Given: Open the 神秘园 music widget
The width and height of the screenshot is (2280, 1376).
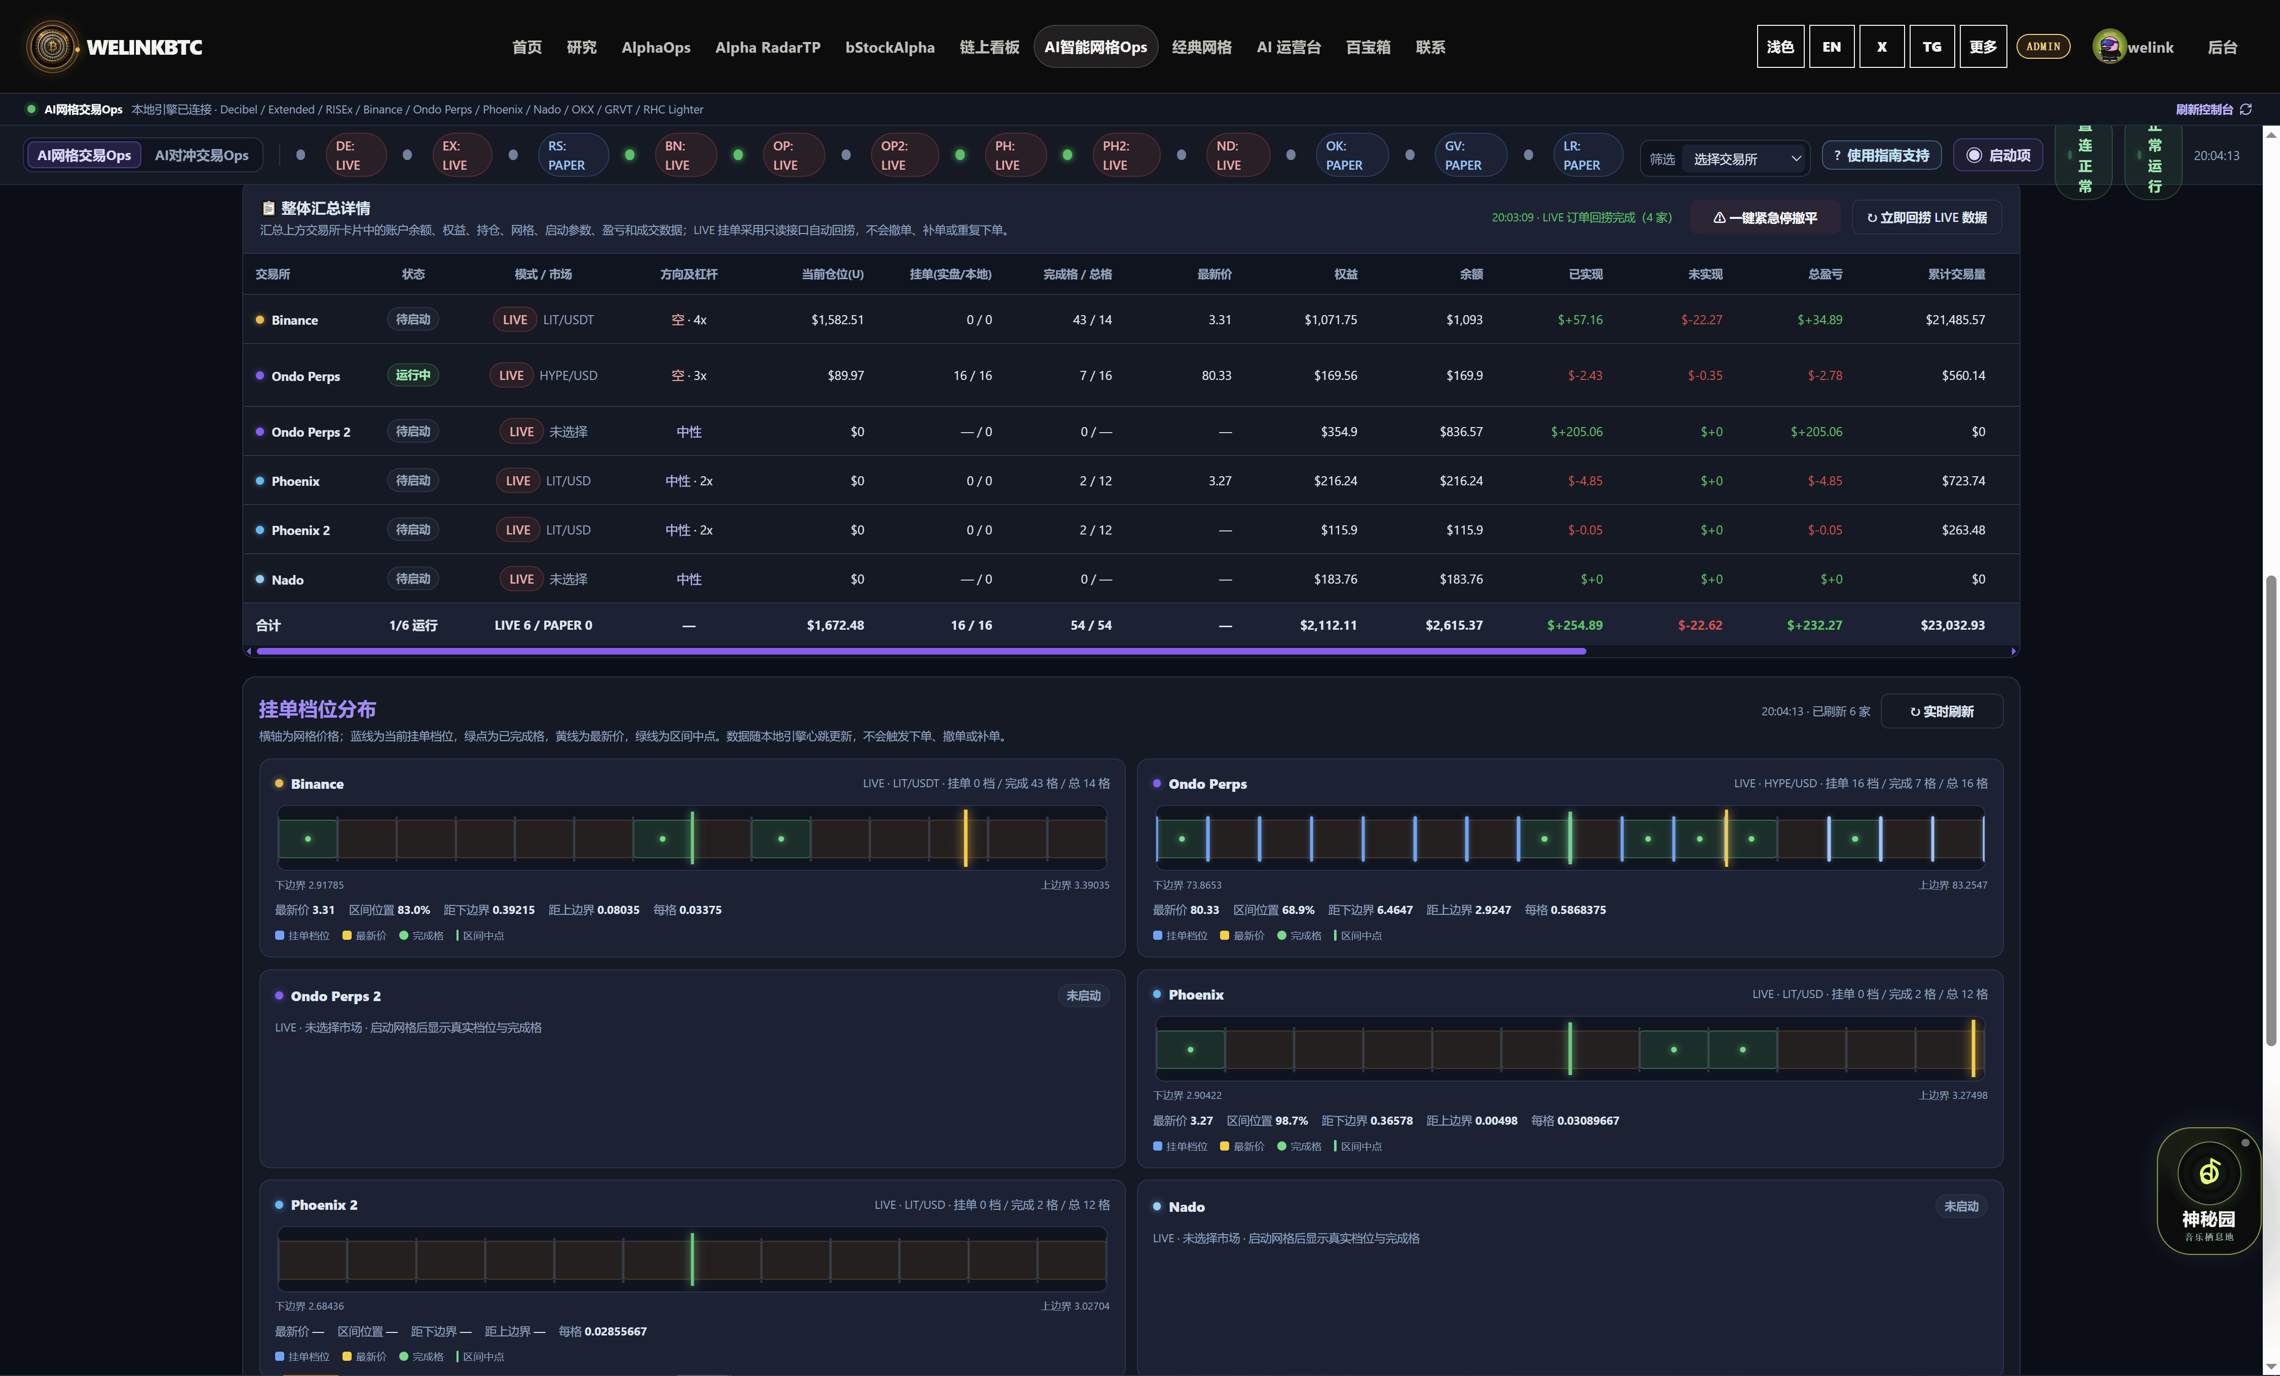Looking at the screenshot, I should 2208,1190.
